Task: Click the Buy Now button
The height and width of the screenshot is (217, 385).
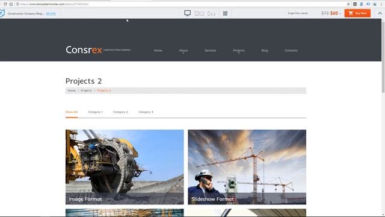Action: [357, 13]
